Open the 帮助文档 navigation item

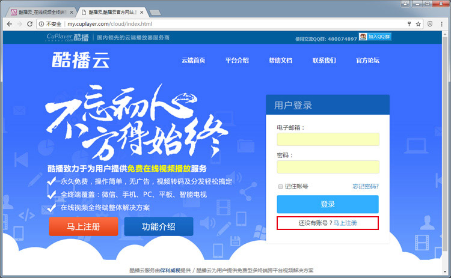(280, 61)
